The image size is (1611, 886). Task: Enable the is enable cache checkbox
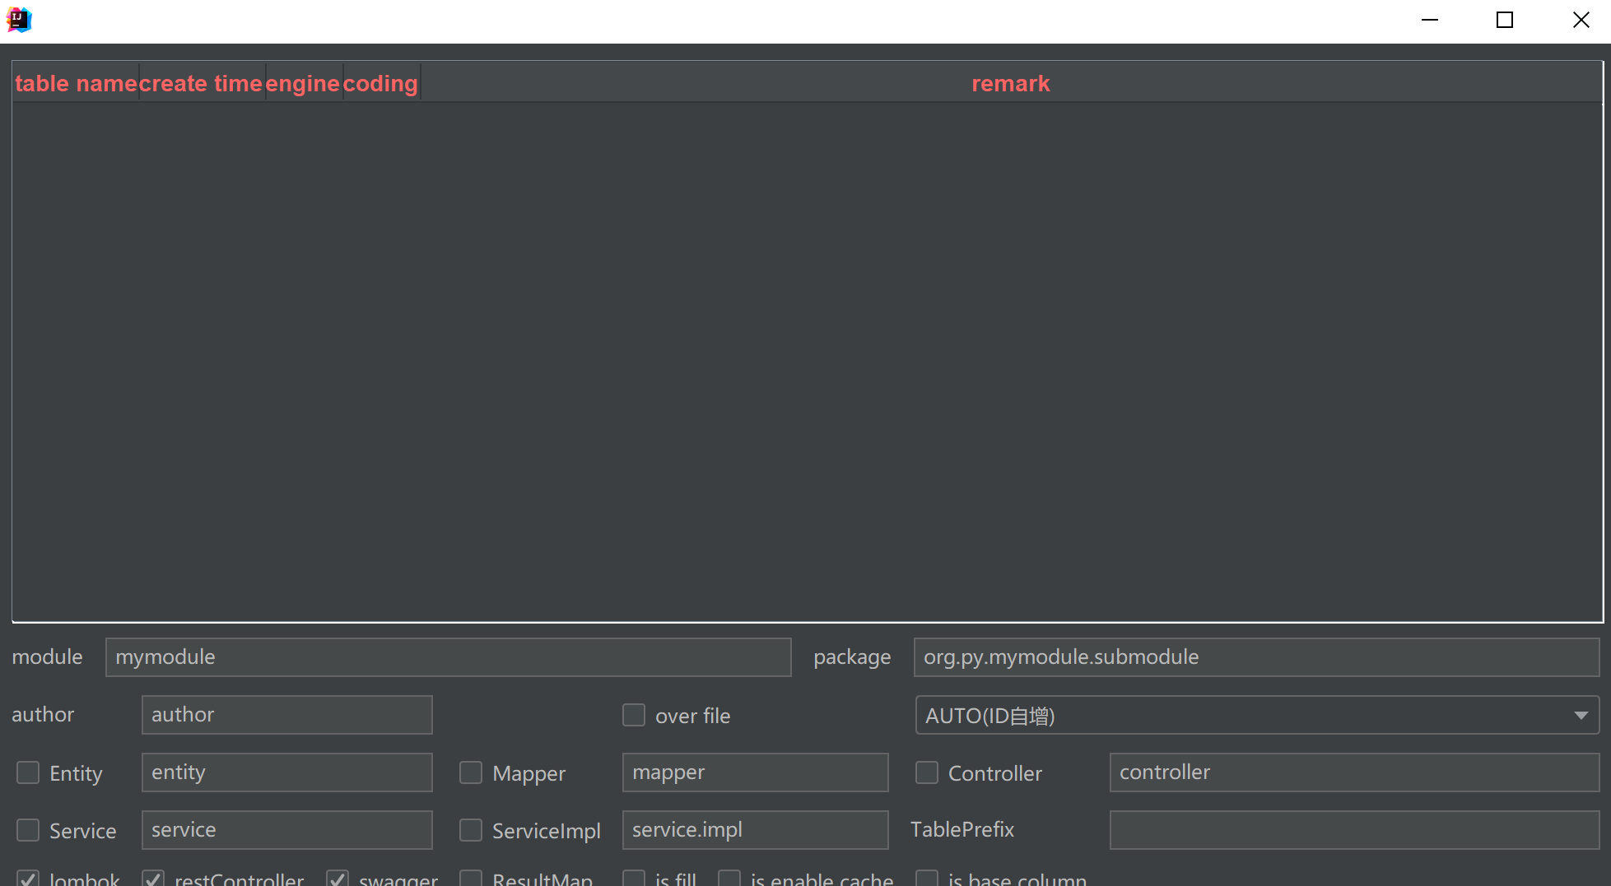[x=729, y=879]
